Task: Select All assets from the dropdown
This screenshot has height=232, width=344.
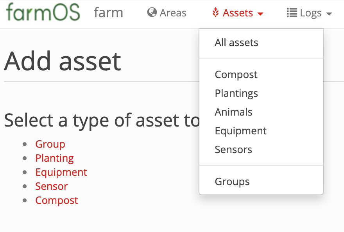Action: coord(236,43)
